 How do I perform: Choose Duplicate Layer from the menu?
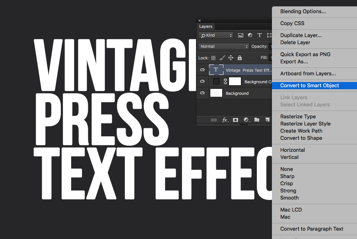tap(300, 35)
